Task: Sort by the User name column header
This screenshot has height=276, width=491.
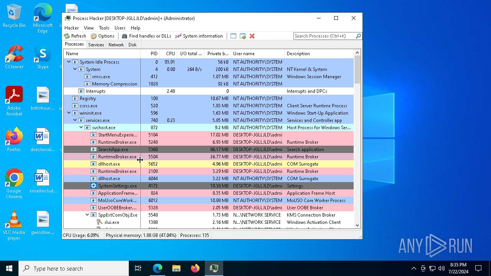Action: [x=257, y=54]
